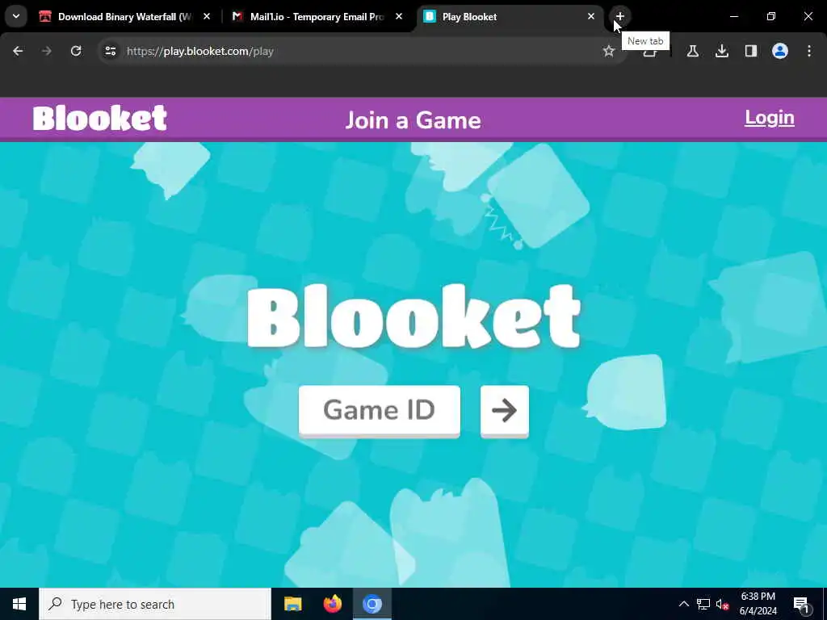Open the notification center icon

[801, 604]
